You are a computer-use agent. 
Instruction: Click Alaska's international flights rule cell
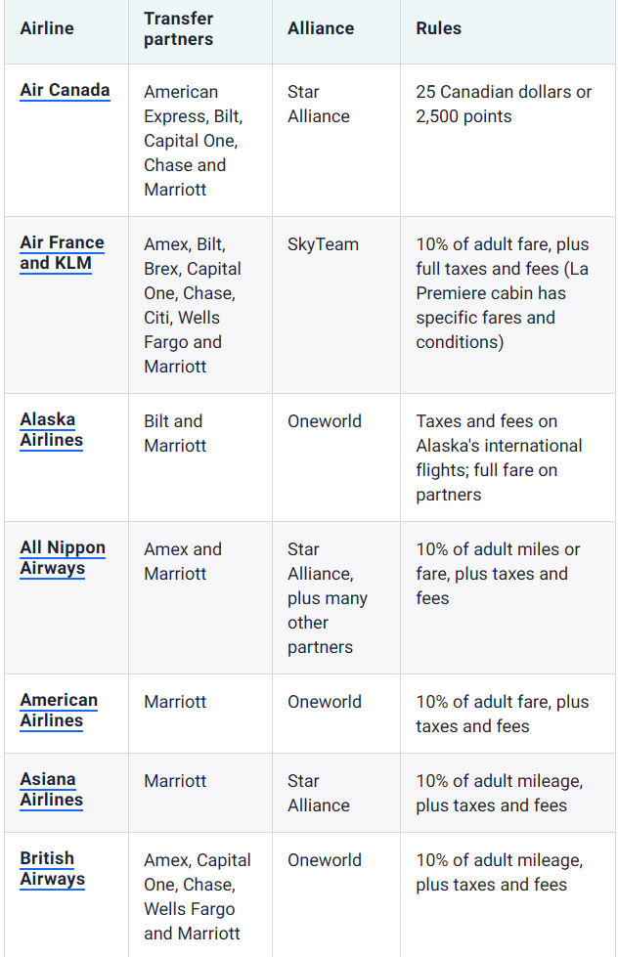pos(498,457)
